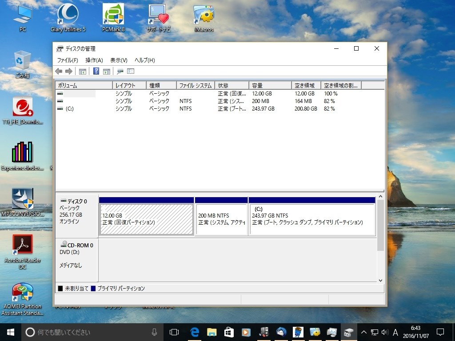Sort volumes by the 容量 column header
Screen dimensions: 455x341
click(x=267, y=85)
